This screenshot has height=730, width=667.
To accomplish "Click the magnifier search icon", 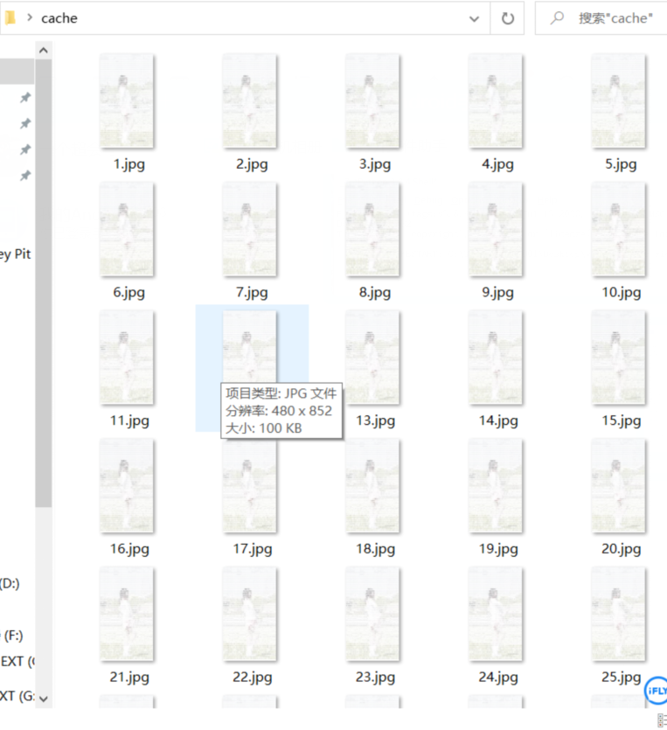I will [557, 18].
